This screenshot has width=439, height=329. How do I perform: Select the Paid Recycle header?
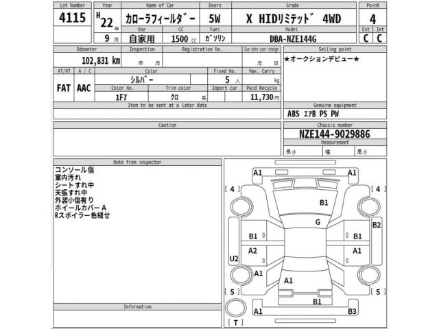[x=261, y=88]
